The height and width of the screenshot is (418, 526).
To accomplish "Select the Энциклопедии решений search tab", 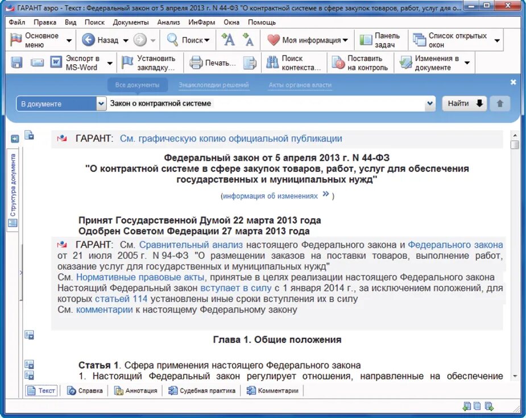I will click(214, 85).
